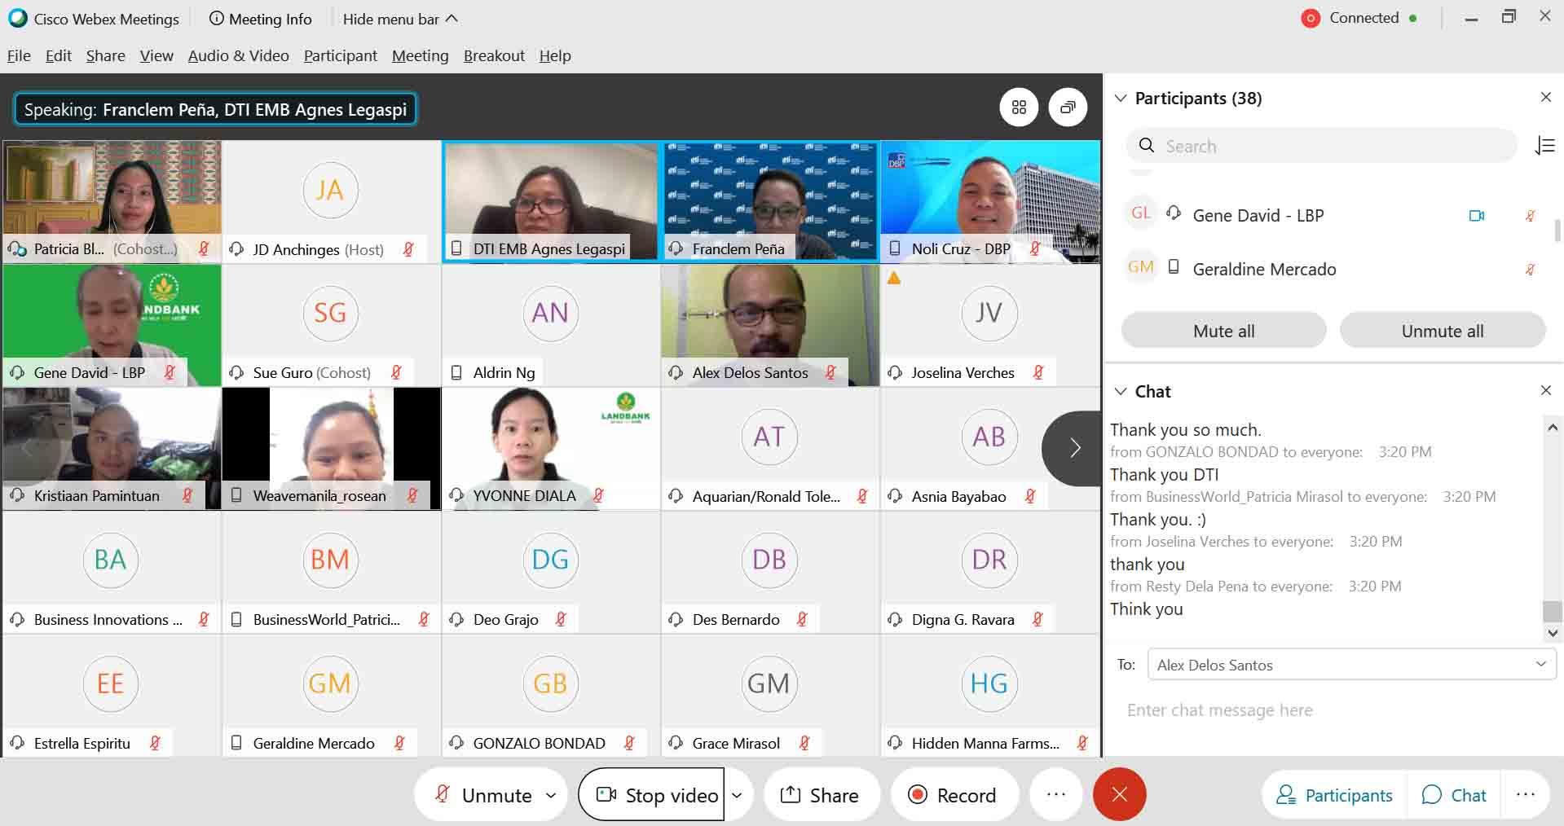Open the File menu

pyautogui.click(x=19, y=55)
